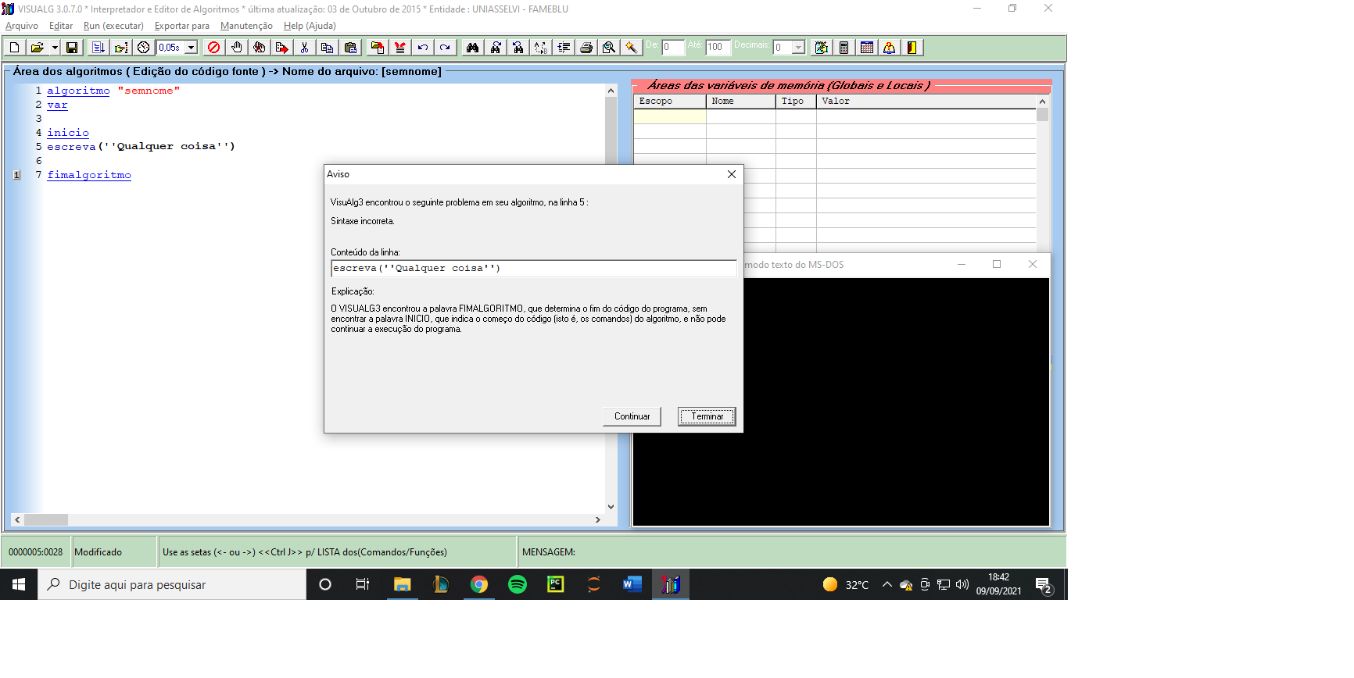
Task: Open Google Chrome from the taskbar
Action: 479,584
